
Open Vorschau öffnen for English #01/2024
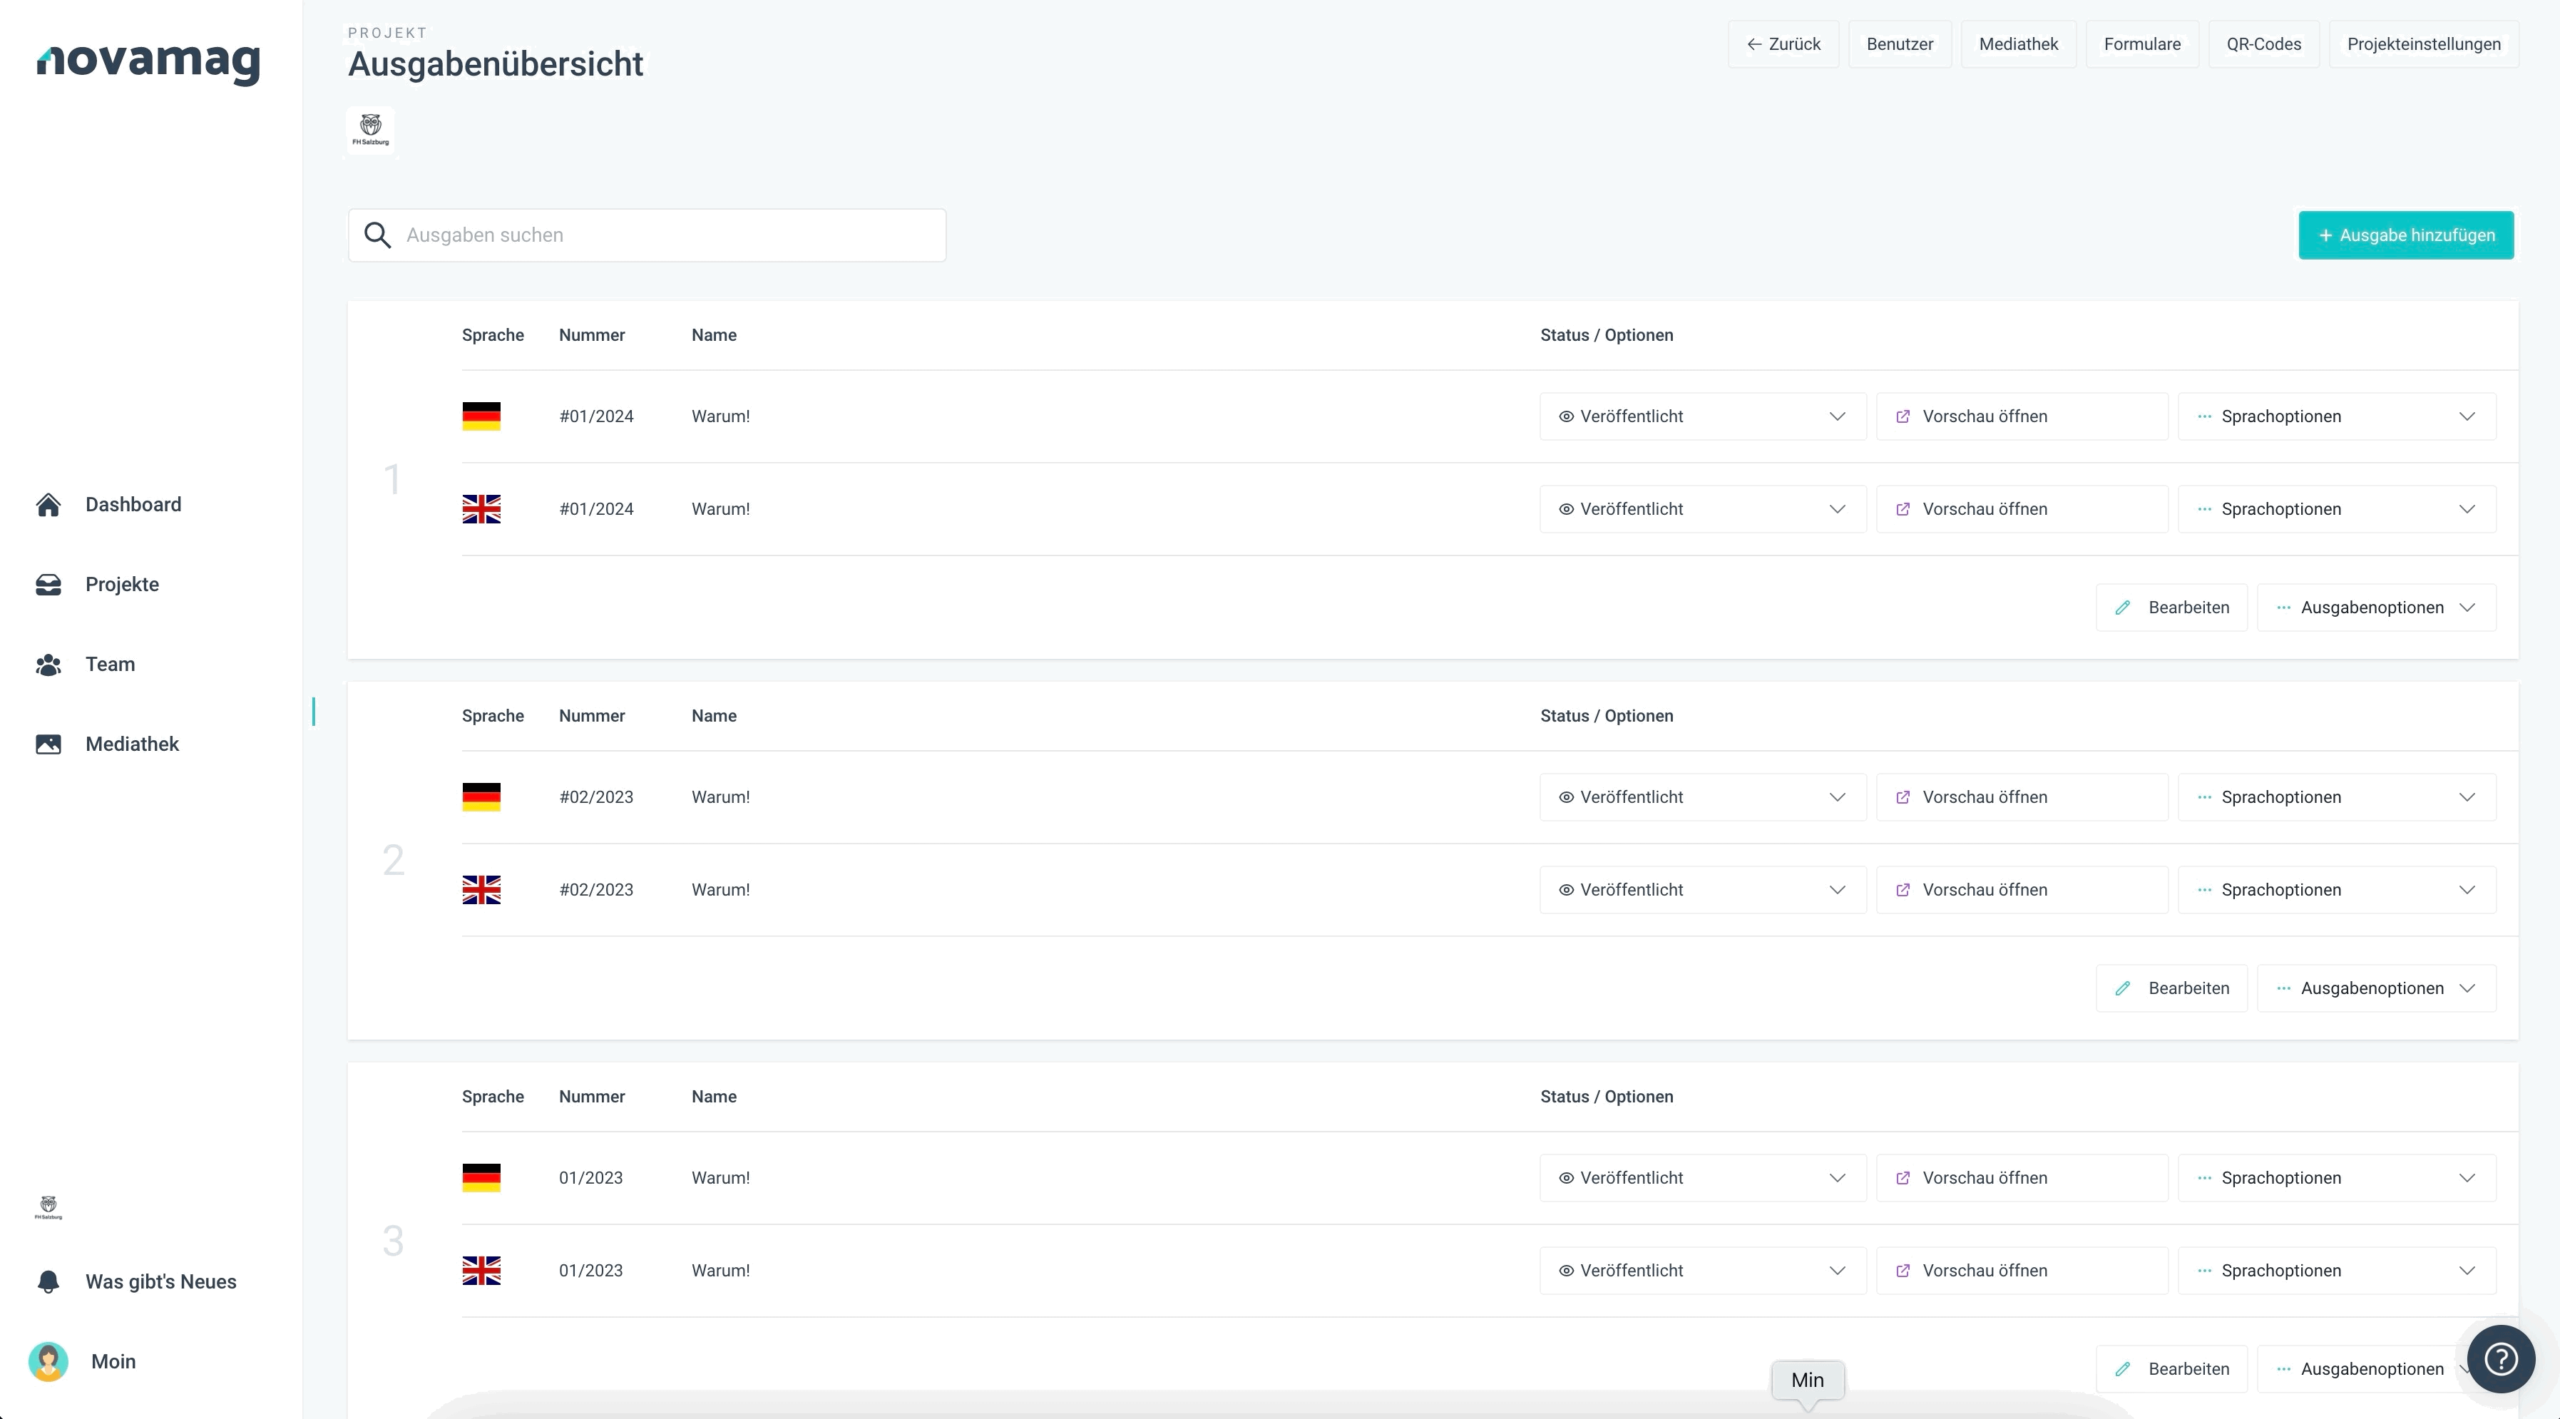click(2022, 509)
